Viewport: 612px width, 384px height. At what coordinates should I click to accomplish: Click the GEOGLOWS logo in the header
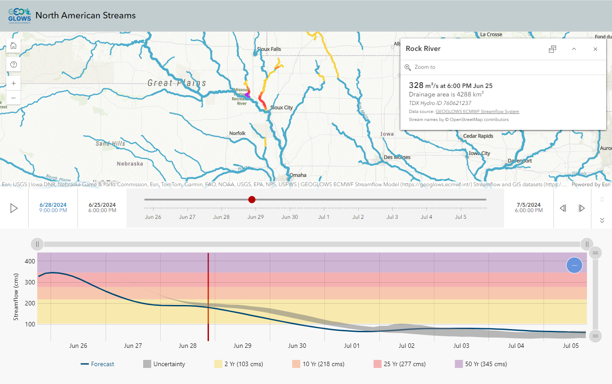click(19, 15)
